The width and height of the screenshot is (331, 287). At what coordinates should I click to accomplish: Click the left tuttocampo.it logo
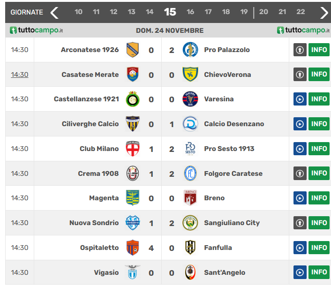(37, 30)
